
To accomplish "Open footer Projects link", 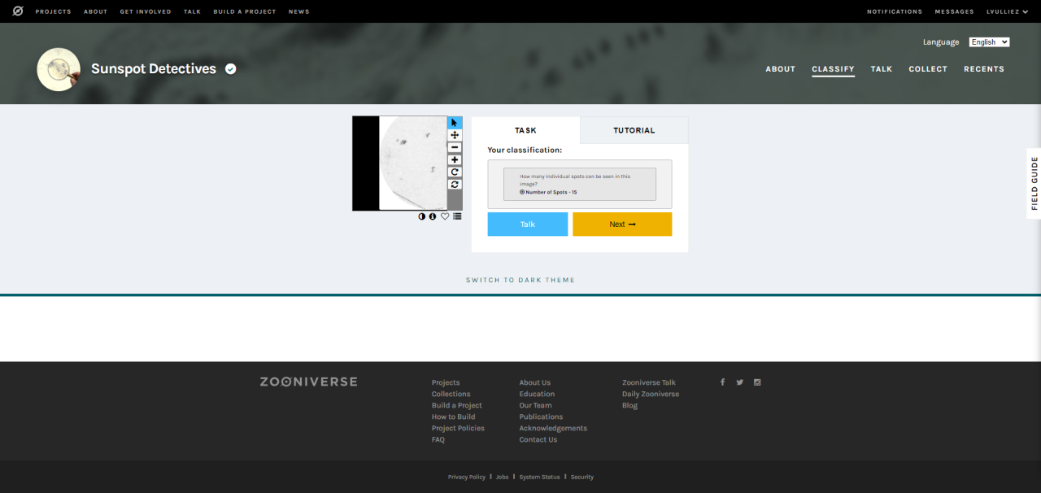I will (x=446, y=382).
